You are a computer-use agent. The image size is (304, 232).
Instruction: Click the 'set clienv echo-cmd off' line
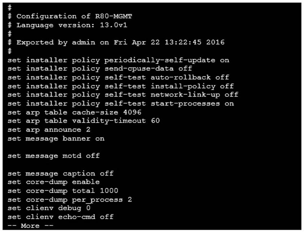point(60,217)
